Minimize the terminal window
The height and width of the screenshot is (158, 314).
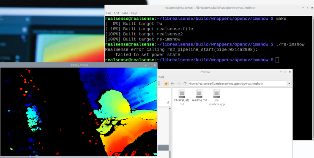point(303,8)
